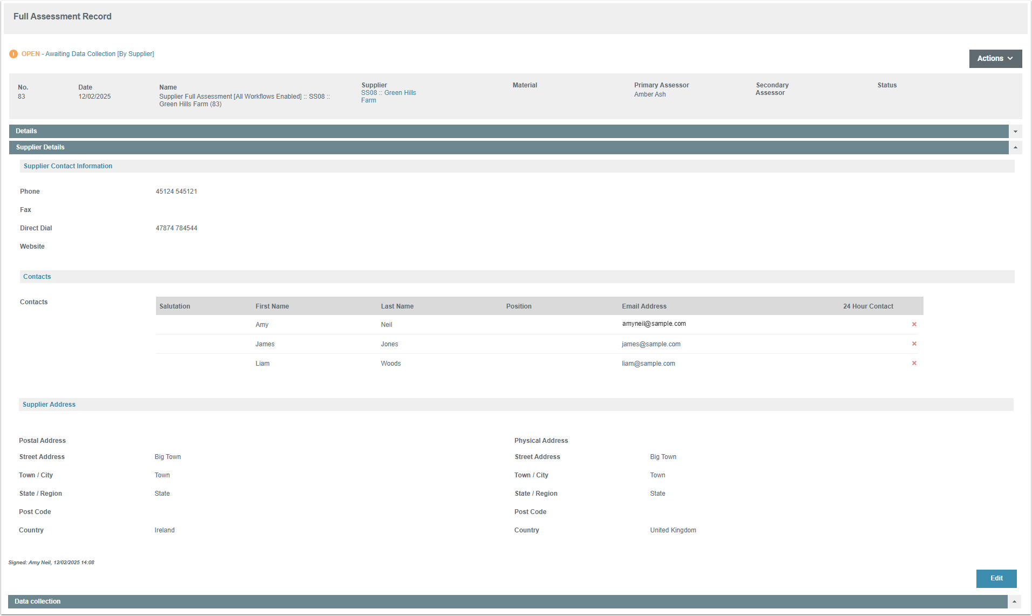This screenshot has width=1032, height=616.
Task: Open james@sample.com email link
Action: coord(650,344)
